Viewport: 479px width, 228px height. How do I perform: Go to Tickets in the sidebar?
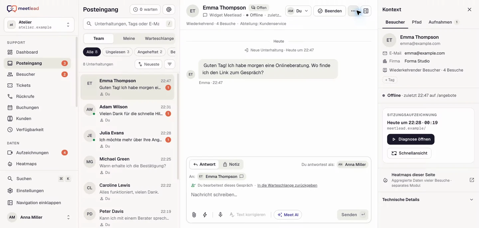37,85
